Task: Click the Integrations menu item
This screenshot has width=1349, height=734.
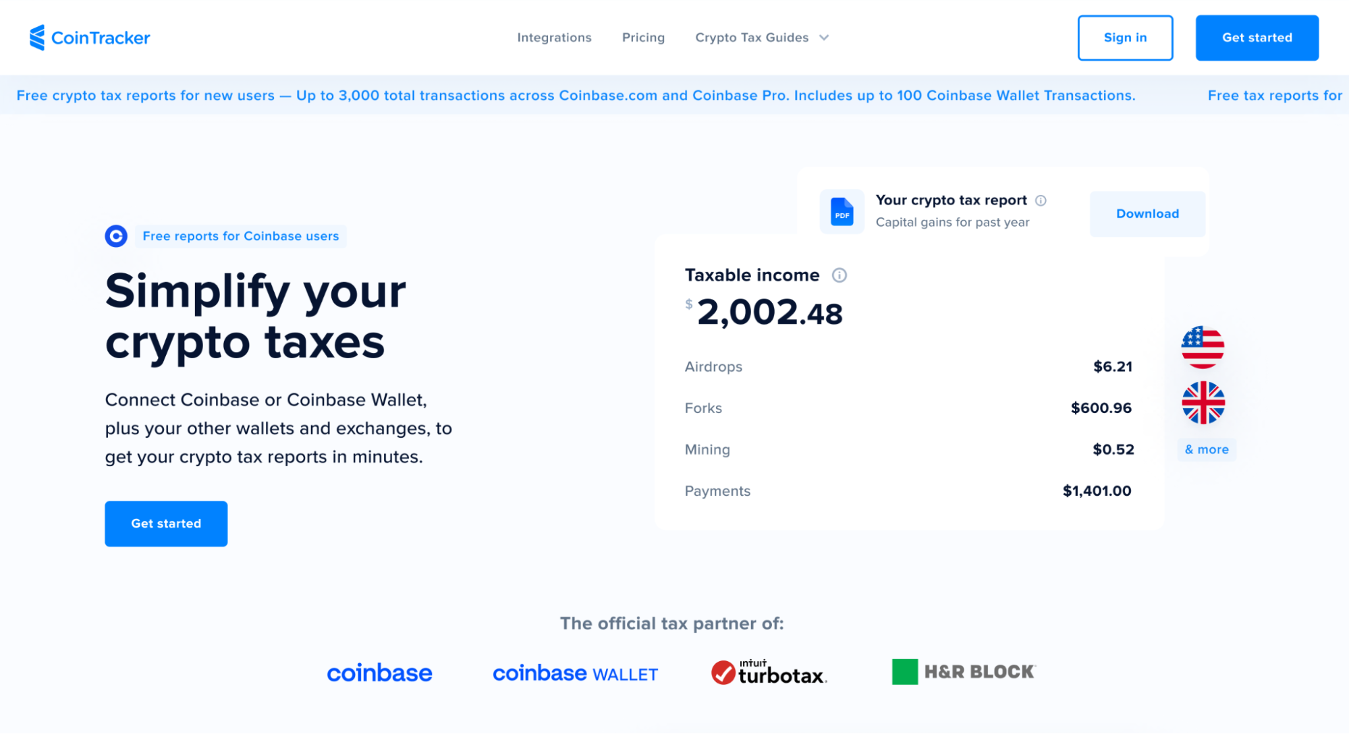Action: tap(554, 37)
